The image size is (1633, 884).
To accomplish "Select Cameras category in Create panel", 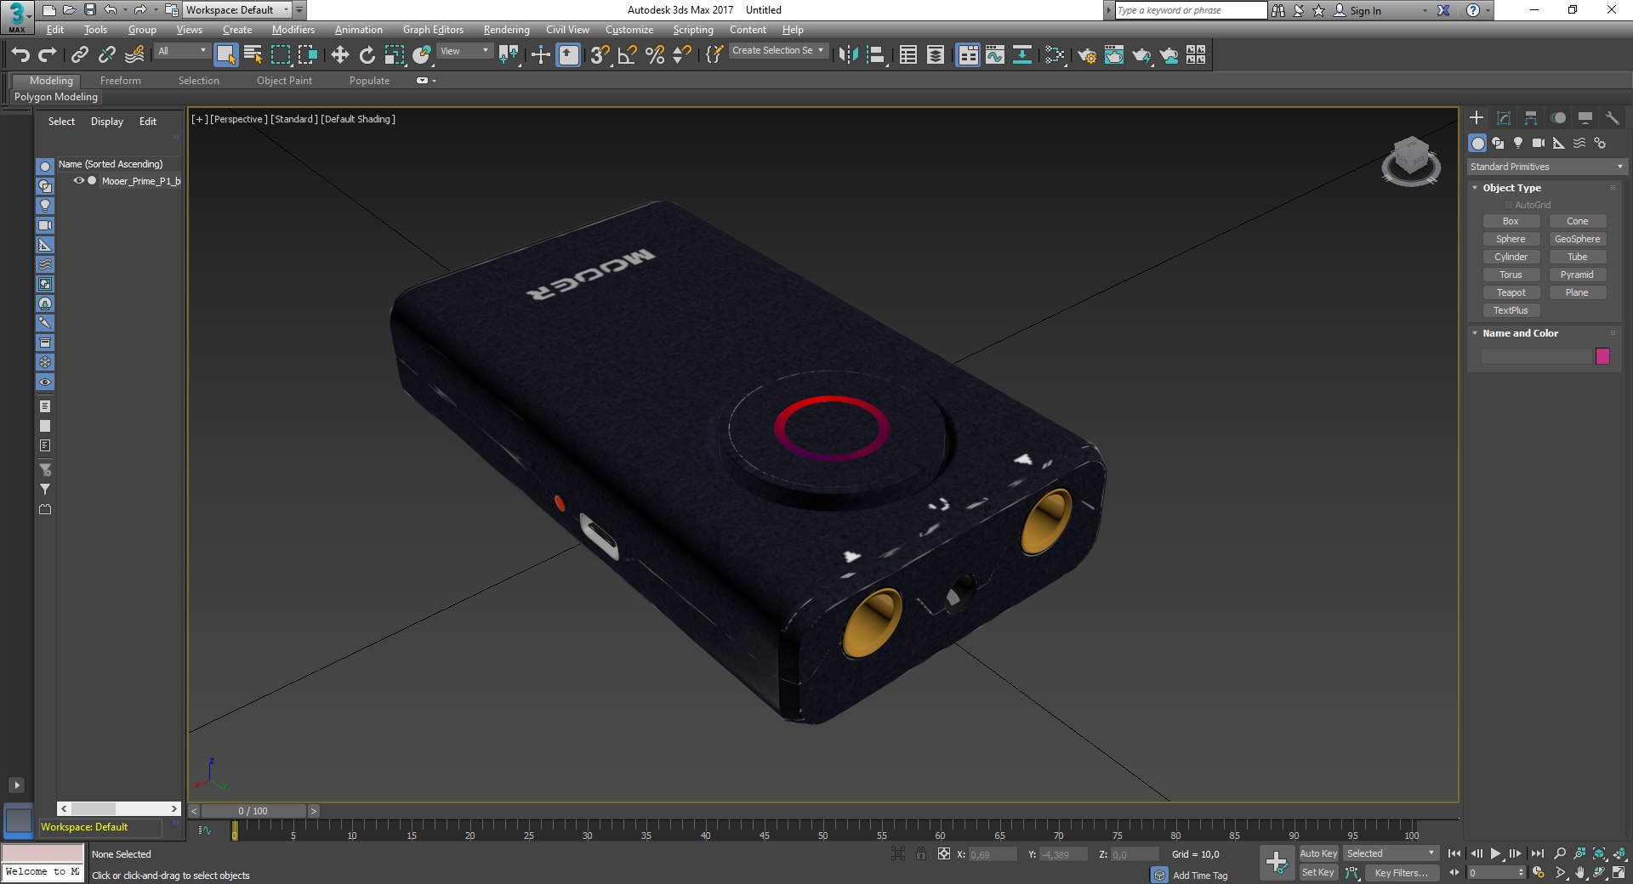I will click(1539, 143).
